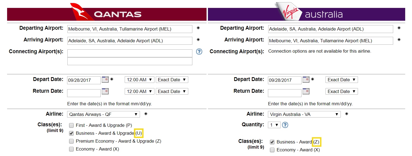Image resolution: width=412 pixels, height=156 pixels.
Task: Open Virgin Australia - VA airline dropdown
Action: (304, 114)
